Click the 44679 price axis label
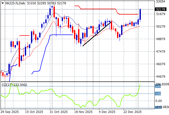Viewport: 169px width, 115px height. [x=161, y=76]
